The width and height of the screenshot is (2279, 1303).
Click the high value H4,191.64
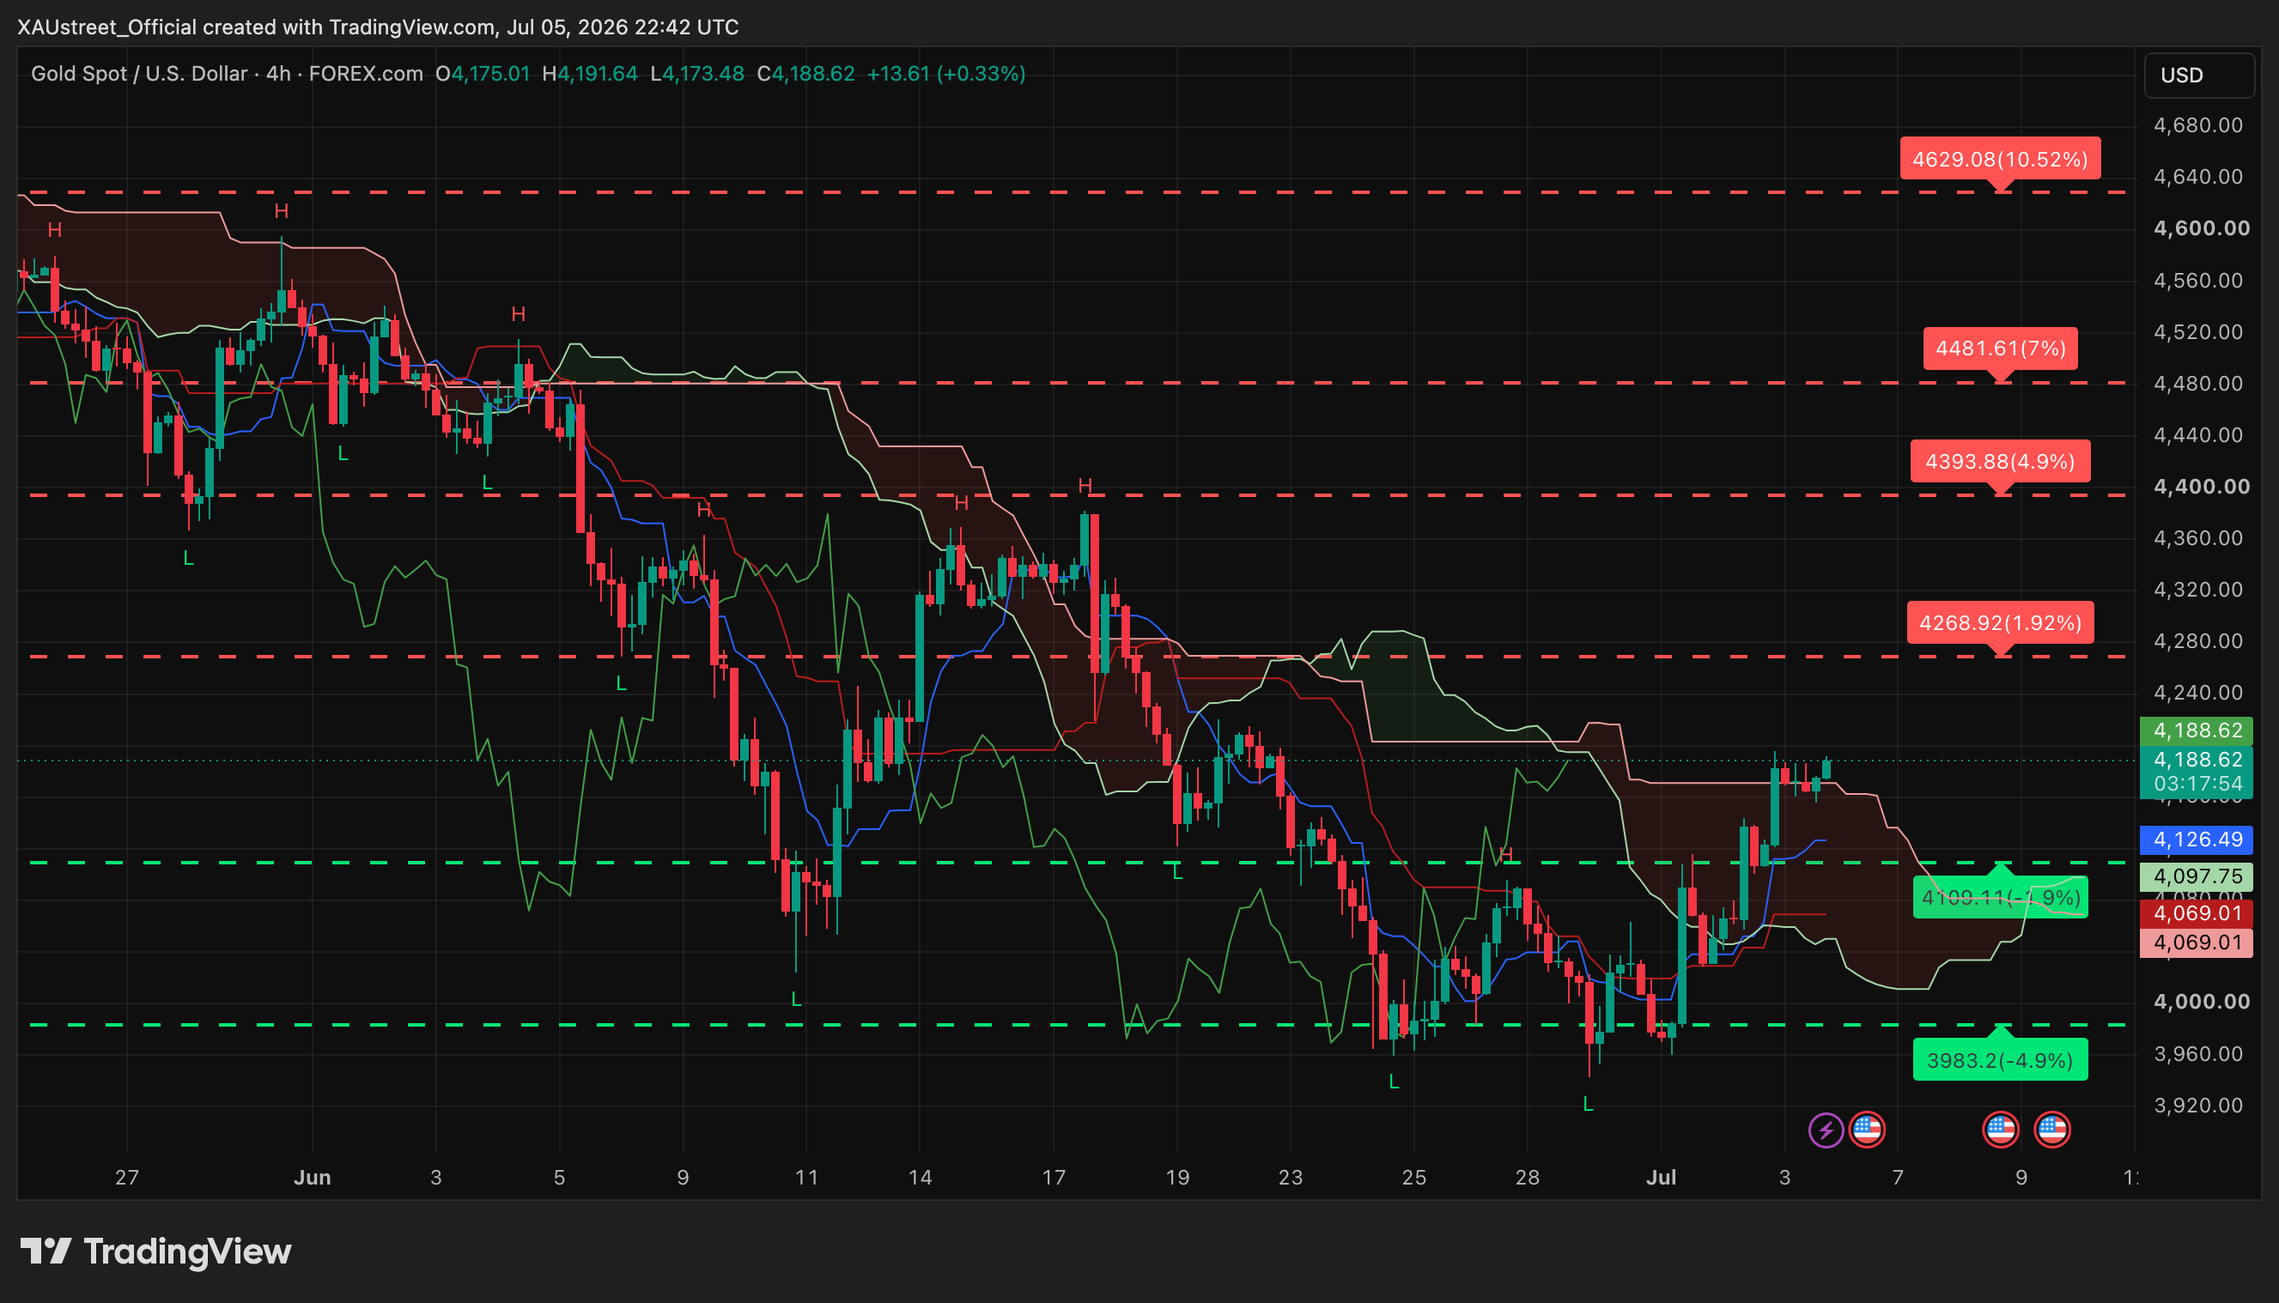click(590, 73)
